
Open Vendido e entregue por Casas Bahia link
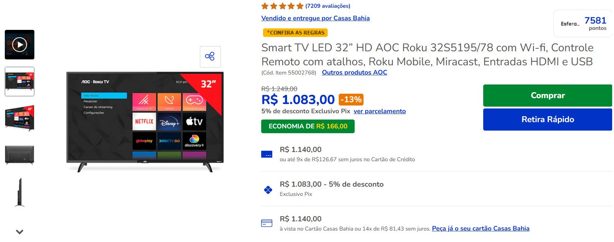click(x=315, y=18)
